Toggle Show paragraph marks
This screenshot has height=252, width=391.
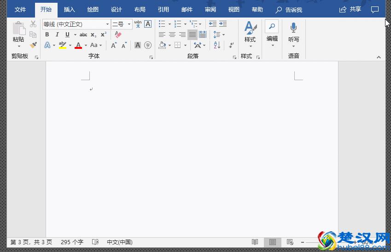click(x=231, y=45)
